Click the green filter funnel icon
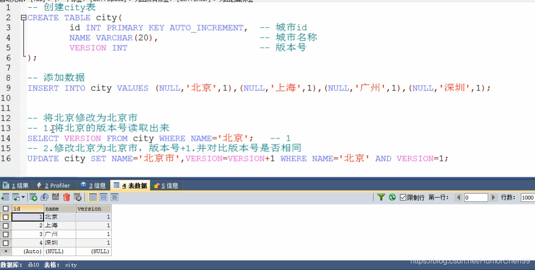 click(x=381, y=197)
